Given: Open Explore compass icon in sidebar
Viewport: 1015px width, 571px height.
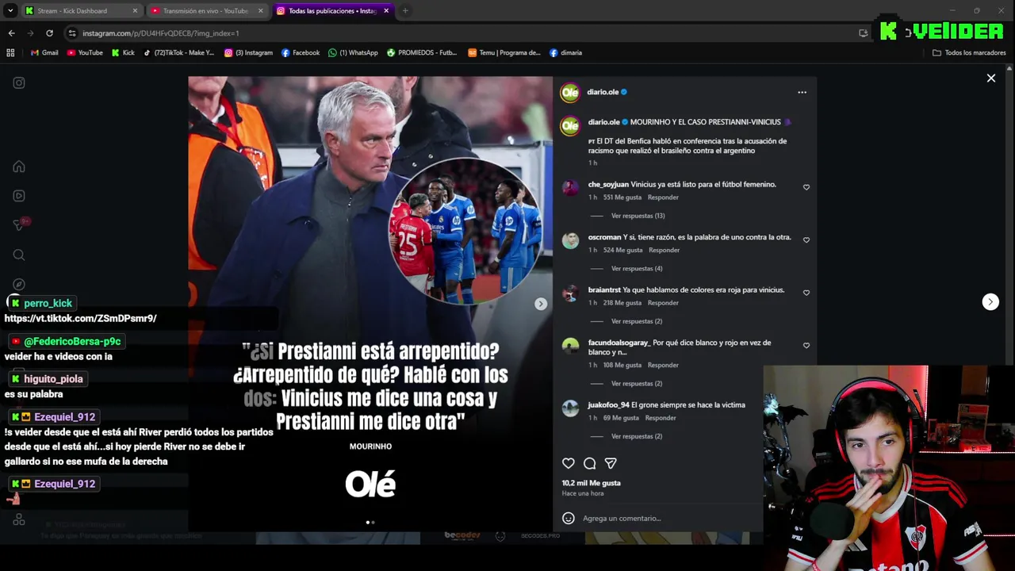Looking at the screenshot, I should tap(19, 284).
